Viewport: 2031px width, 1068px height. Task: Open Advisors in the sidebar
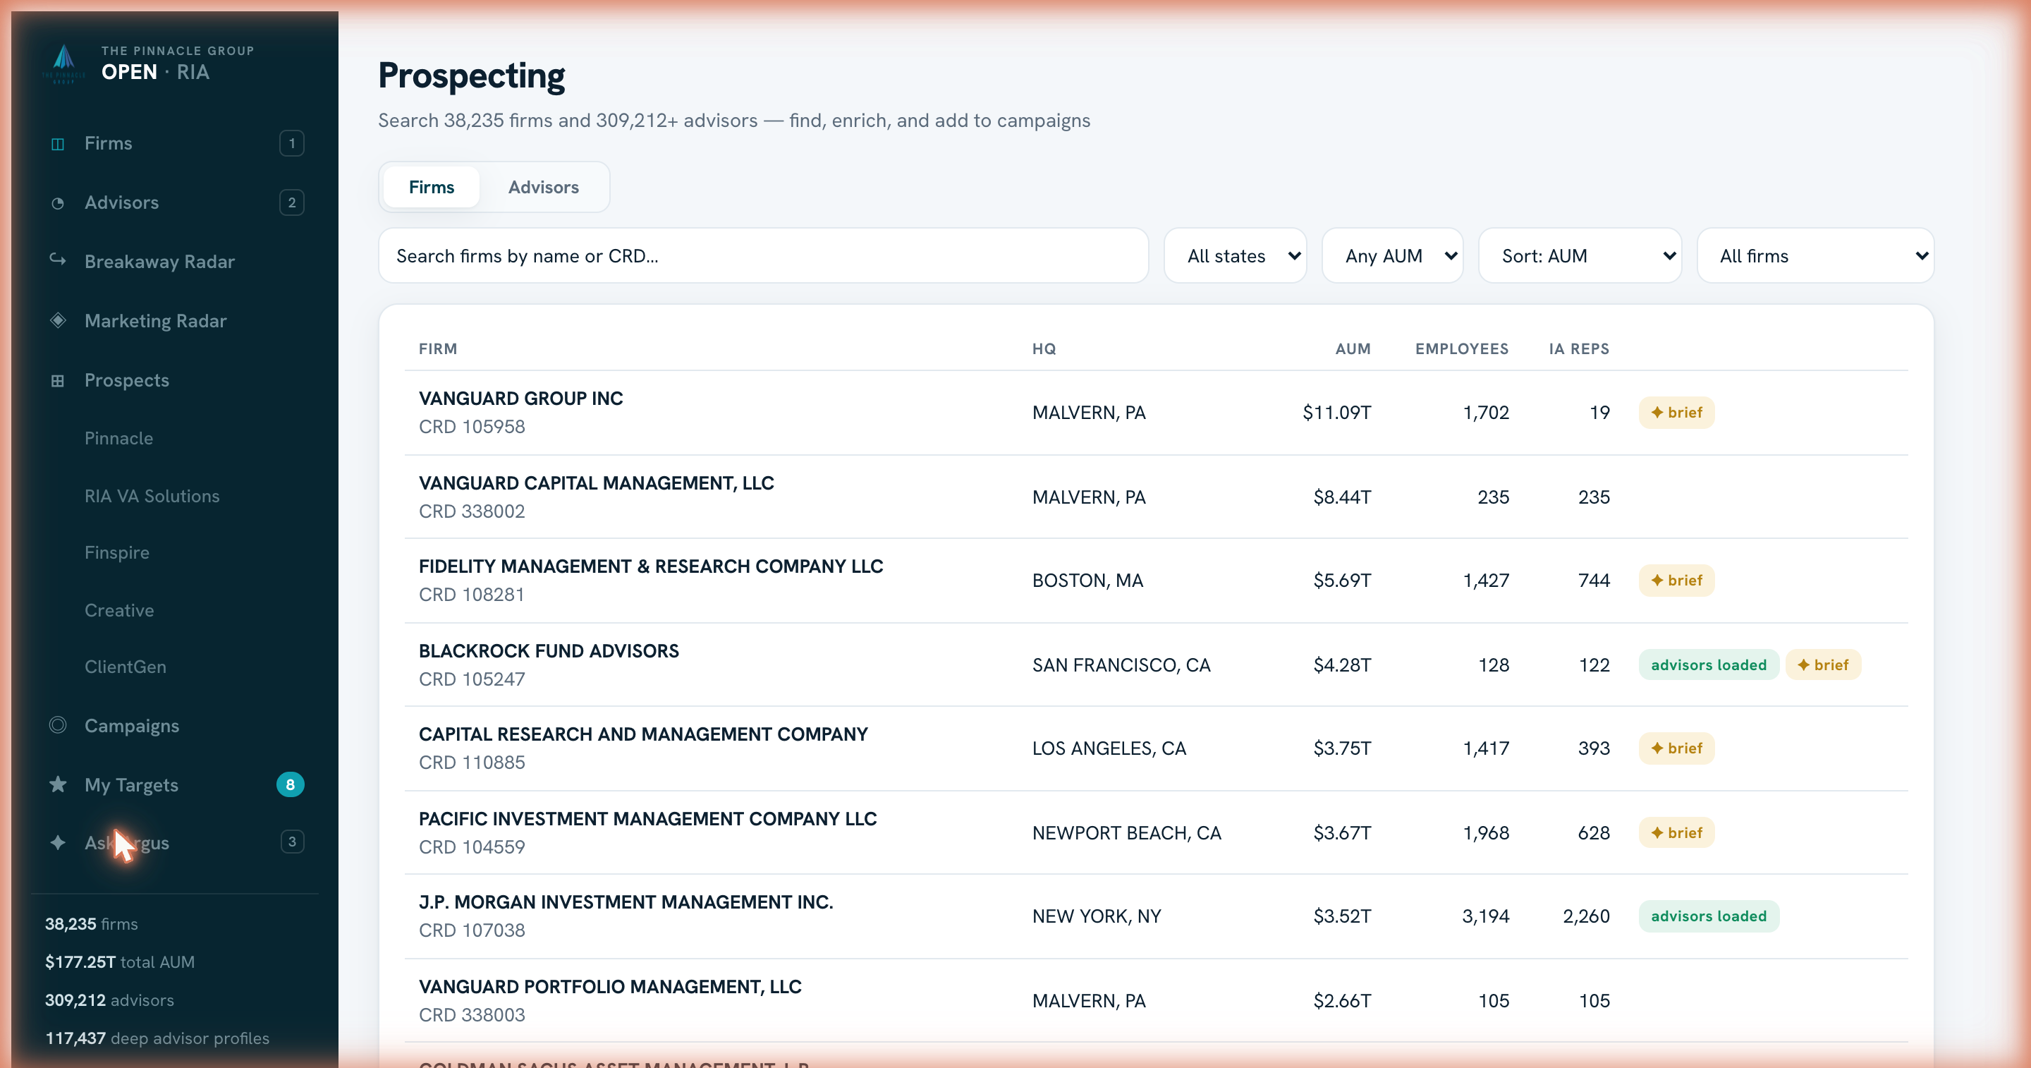(175, 202)
